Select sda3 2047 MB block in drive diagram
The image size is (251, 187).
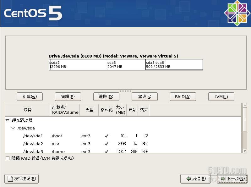click(126, 65)
